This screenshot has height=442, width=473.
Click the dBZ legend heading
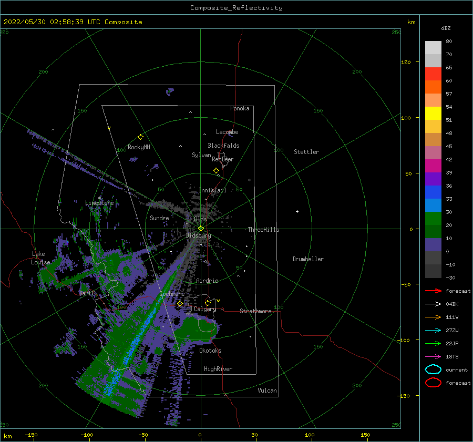point(446,28)
